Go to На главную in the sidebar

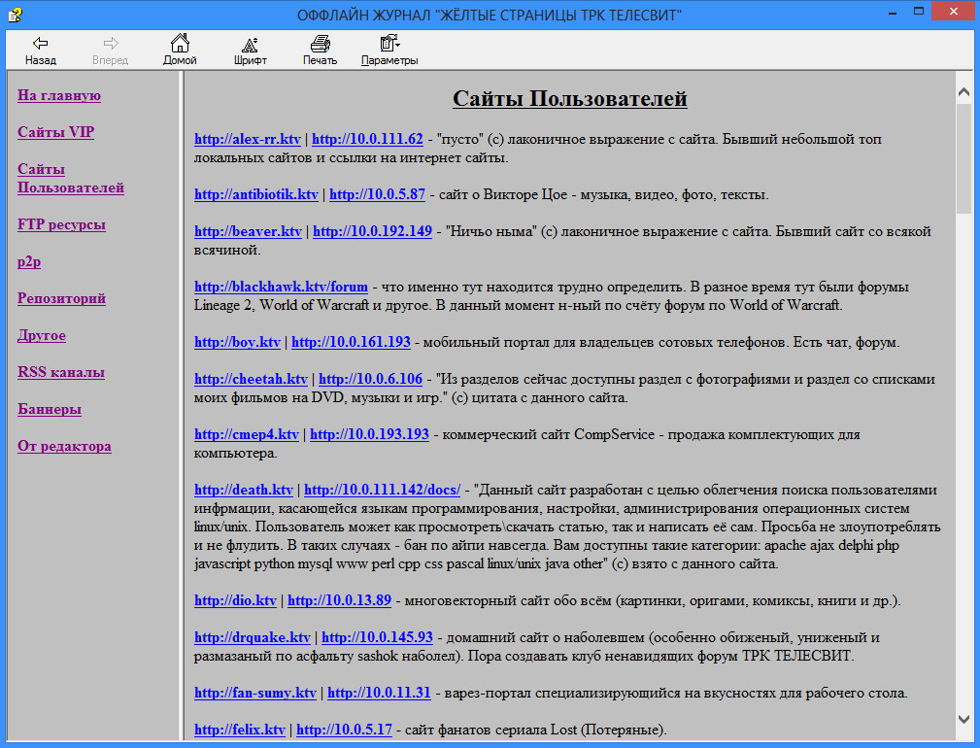tap(59, 95)
